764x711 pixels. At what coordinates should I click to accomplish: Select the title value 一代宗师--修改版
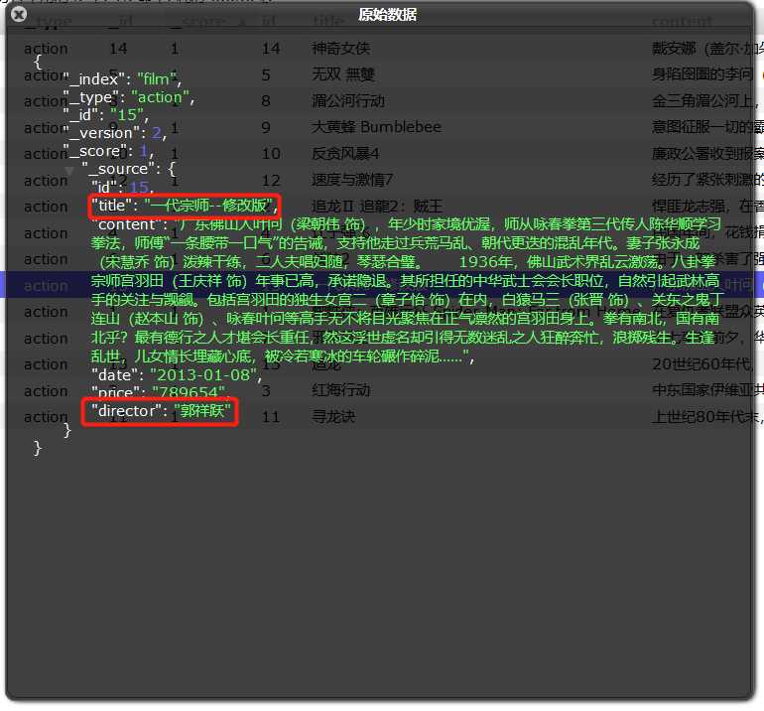(208, 206)
